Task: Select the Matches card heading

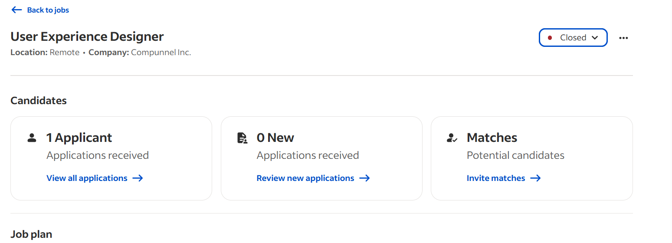Action: pyautogui.click(x=492, y=138)
